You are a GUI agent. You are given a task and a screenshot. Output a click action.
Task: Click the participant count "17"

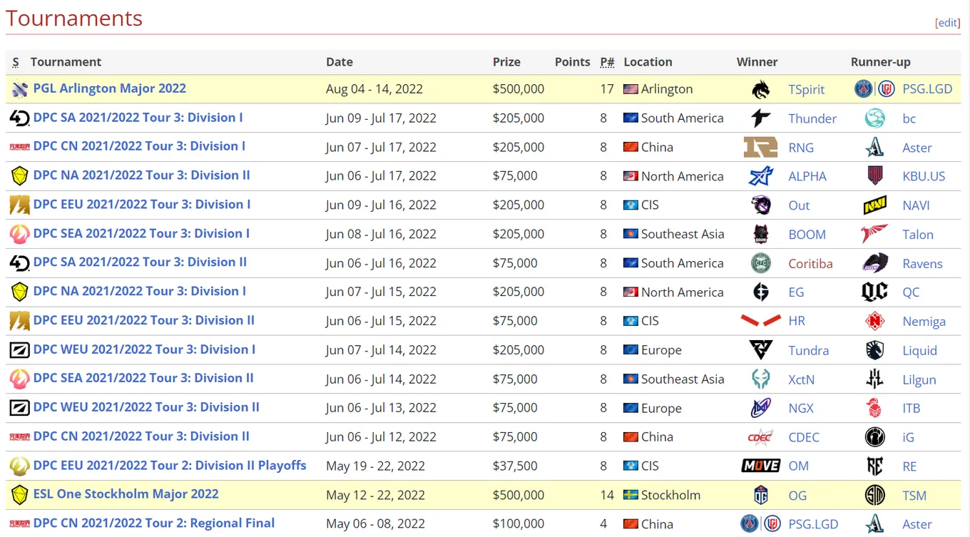point(607,89)
